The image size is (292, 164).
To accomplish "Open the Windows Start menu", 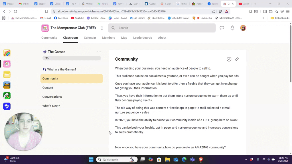I will click(x=91, y=159).
